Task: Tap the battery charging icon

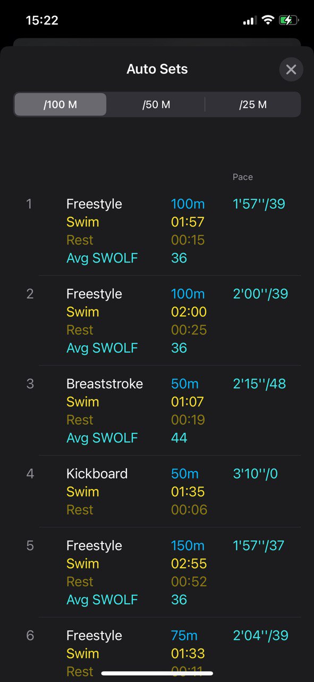Action: [x=289, y=20]
